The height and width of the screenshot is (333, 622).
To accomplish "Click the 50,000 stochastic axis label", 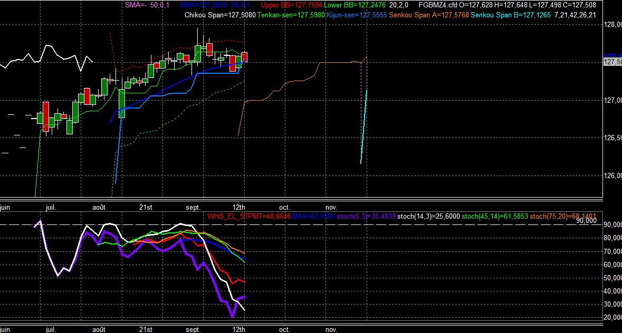I will pyautogui.click(x=613, y=278).
